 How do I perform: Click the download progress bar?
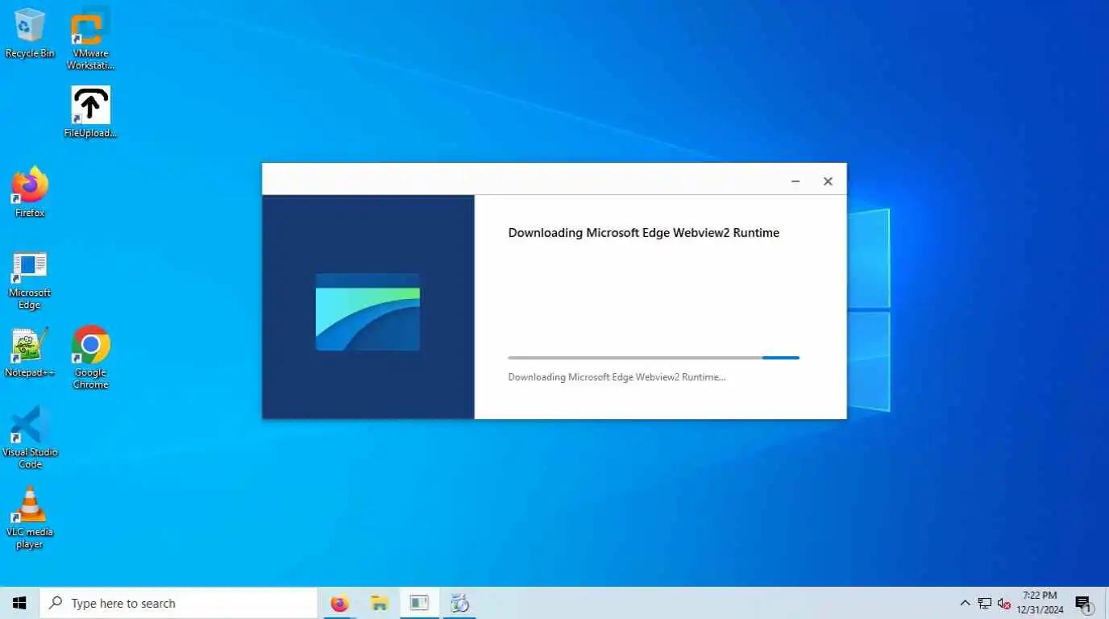tap(654, 358)
